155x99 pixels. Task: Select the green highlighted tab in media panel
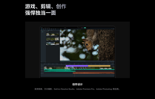coord(49,30)
